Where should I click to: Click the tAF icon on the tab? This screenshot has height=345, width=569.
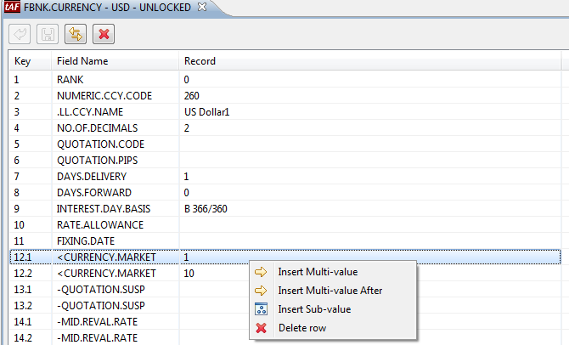click(12, 8)
